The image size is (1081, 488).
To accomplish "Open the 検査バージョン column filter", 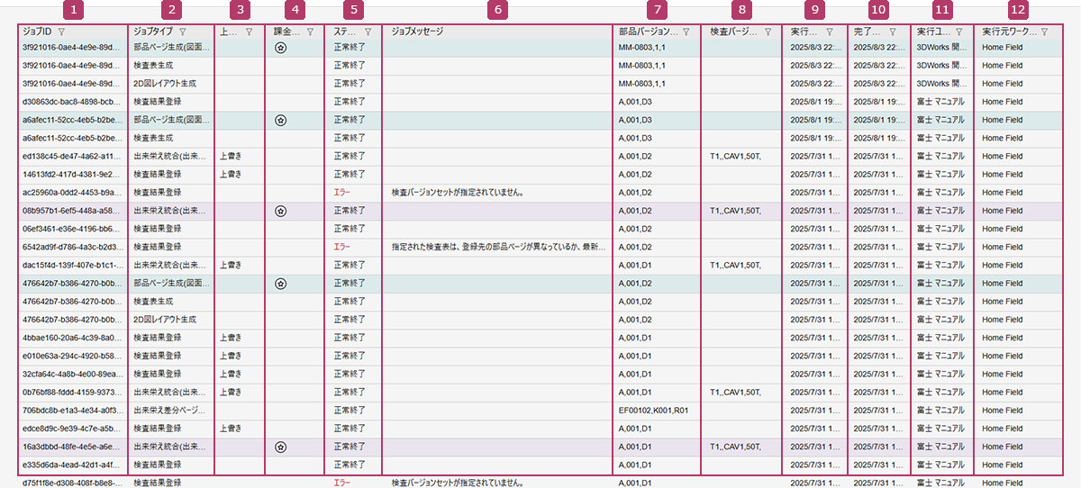I will click(x=768, y=32).
